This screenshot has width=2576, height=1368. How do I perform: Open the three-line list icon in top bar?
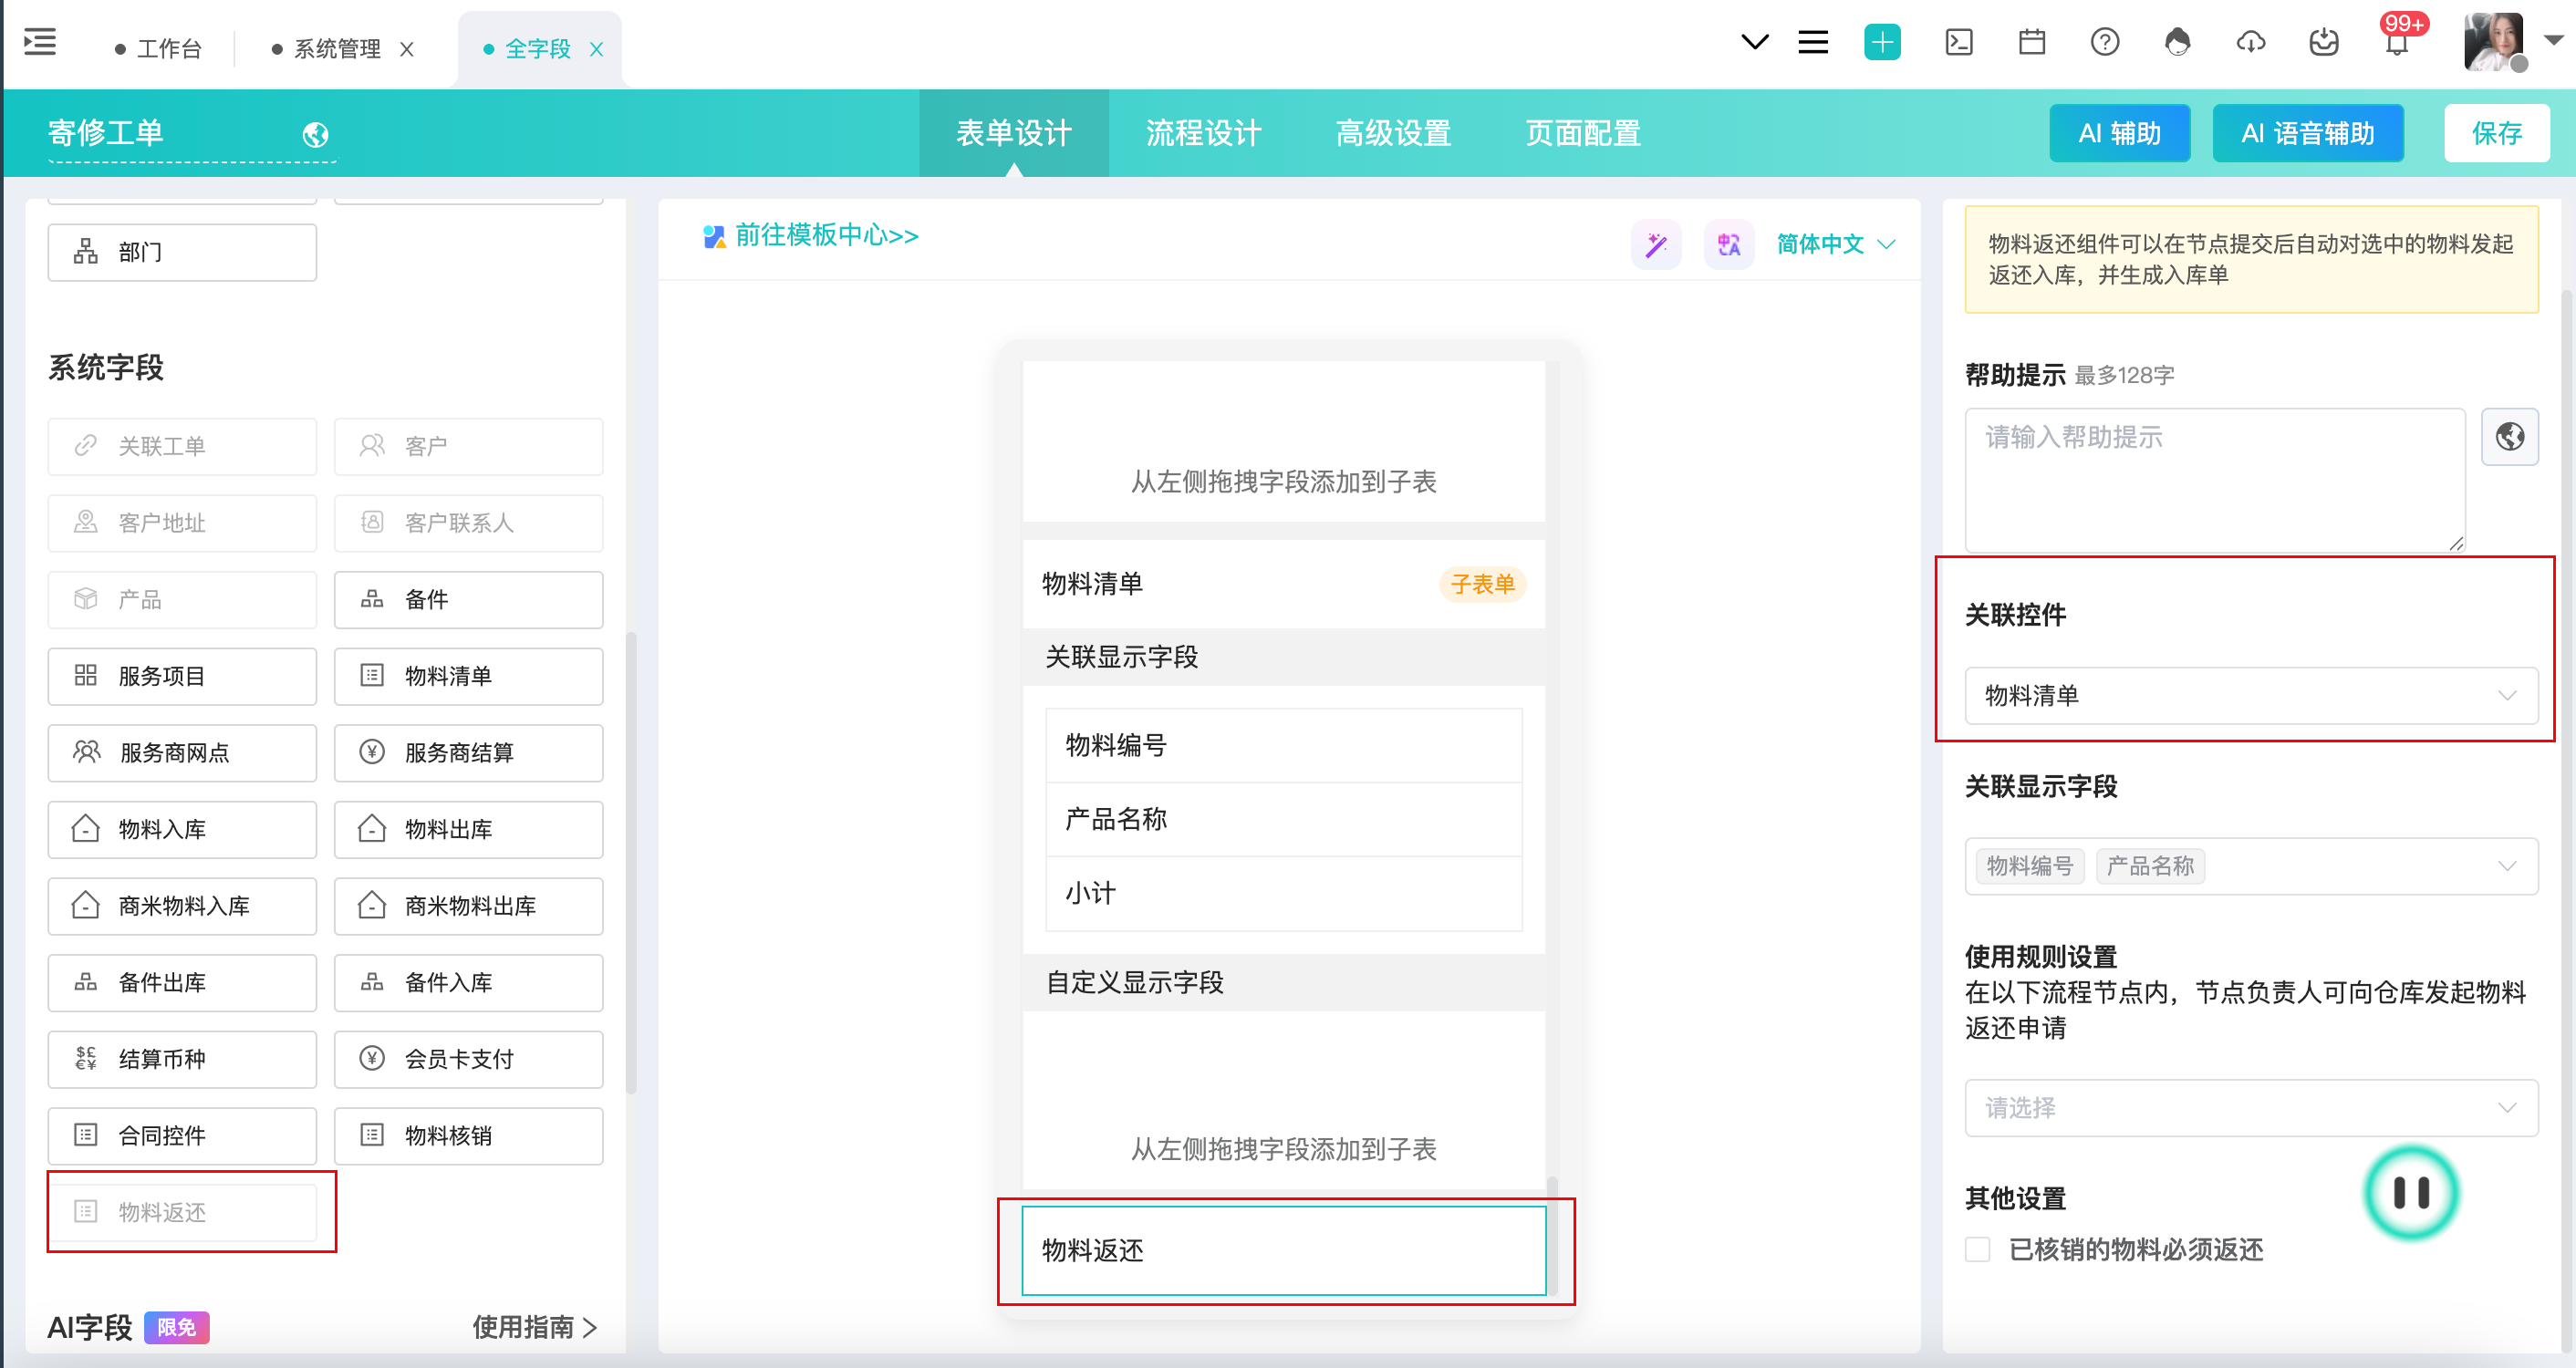pyautogui.click(x=1812, y=43)
